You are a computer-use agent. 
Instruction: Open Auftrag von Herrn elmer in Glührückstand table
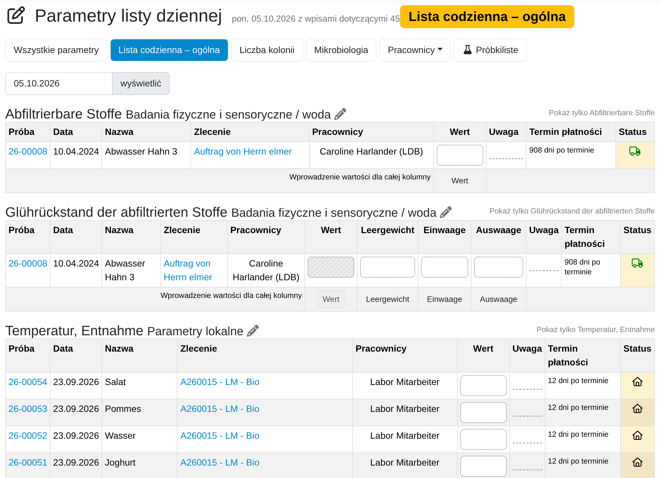click(x=188, y=270)
